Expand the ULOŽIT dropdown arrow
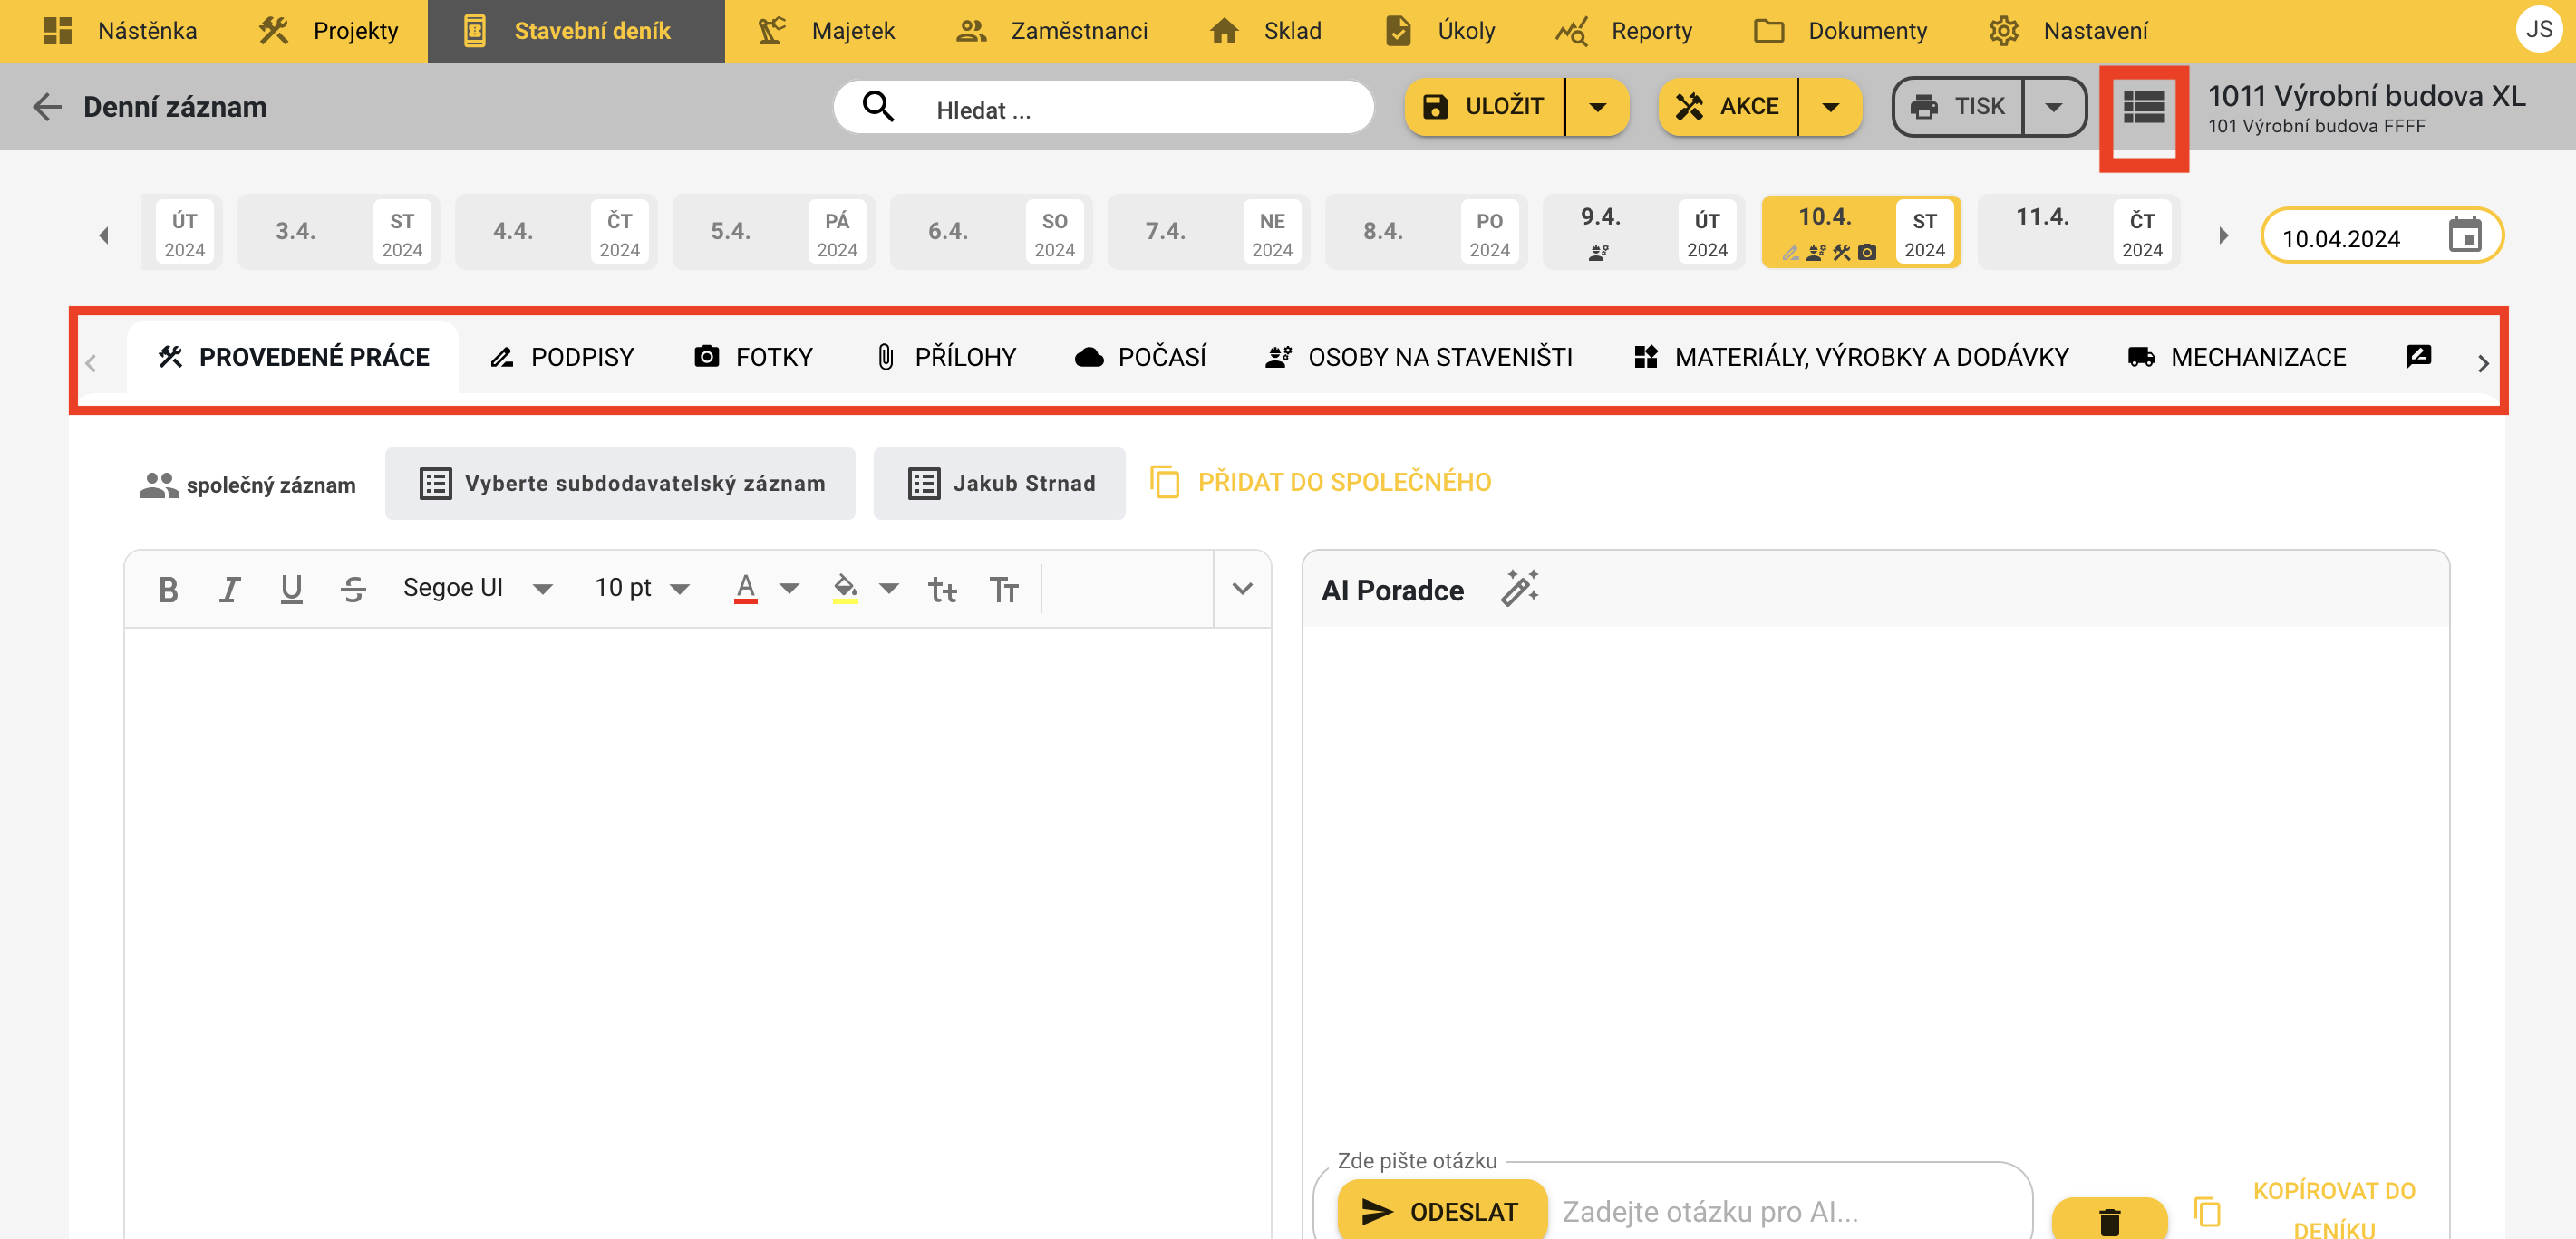Screen dimensions: 2576x1239 [1597, 107]
